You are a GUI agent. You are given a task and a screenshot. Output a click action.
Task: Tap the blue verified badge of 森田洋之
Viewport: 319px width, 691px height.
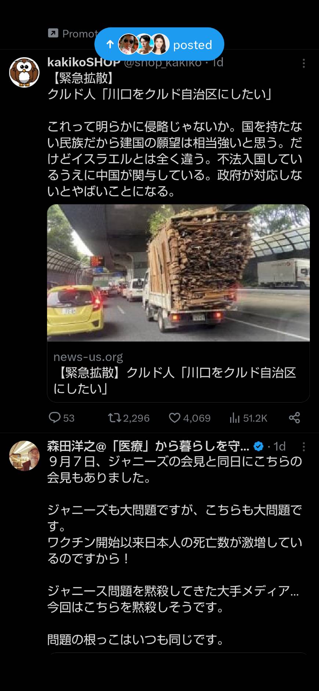point(259,446)
